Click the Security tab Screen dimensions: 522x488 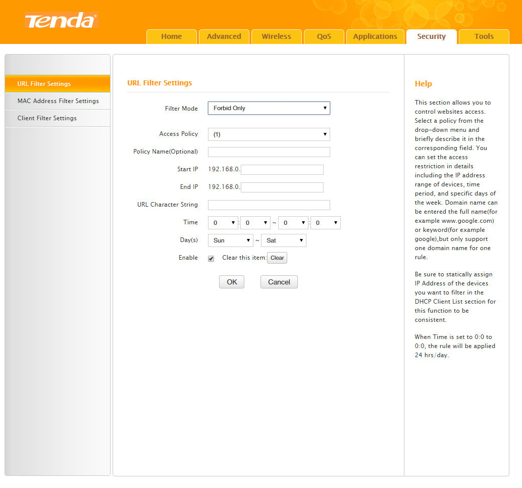pos(432,37)
